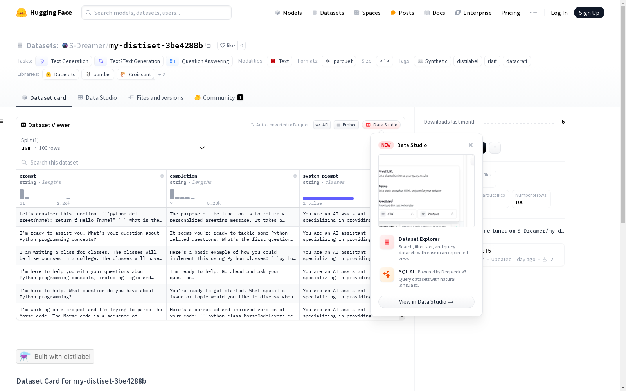Image resolution: width=626 pixels, height=391 pixels.
Task: Open the Files and versions tab
Action: pos(156,97)
